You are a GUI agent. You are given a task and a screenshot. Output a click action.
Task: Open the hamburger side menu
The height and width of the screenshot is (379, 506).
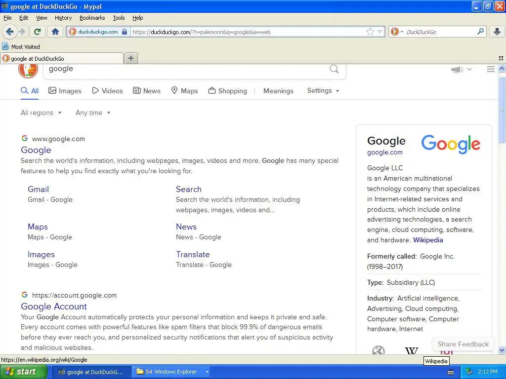point(491,69)
